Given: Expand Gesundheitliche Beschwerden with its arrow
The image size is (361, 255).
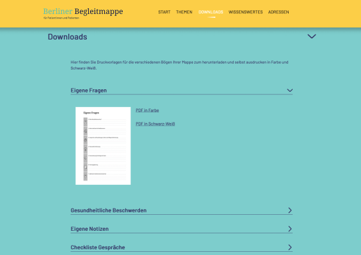Looking at the screenshot, I should (290, 210).
